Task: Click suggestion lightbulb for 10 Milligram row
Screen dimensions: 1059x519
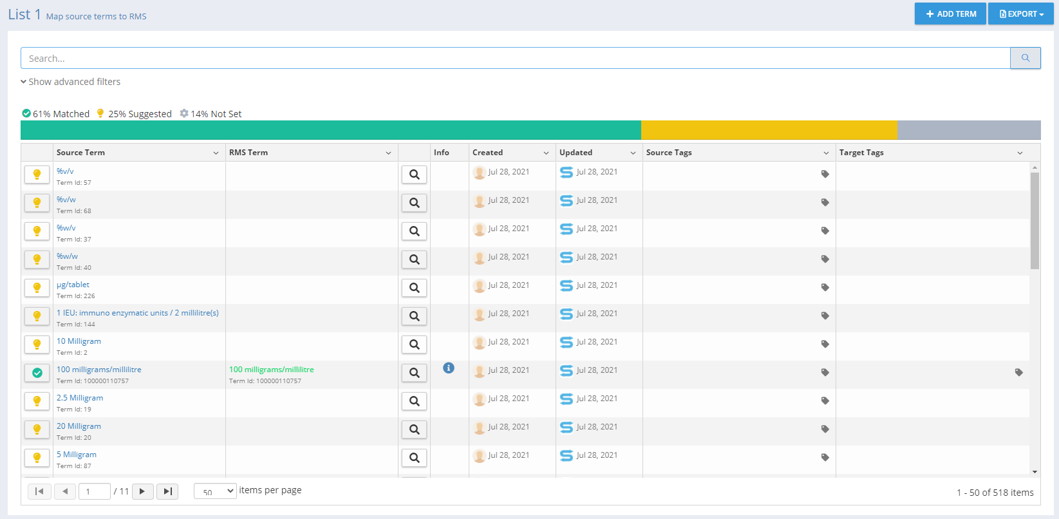Action: tap(37, 344)
